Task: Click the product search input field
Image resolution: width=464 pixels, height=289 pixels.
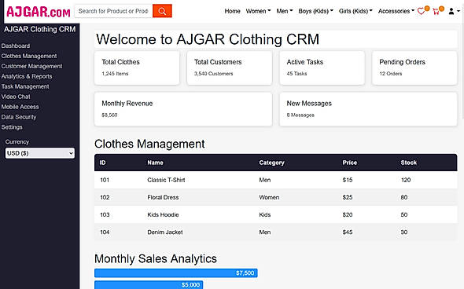Action: [x=113, y=11]
